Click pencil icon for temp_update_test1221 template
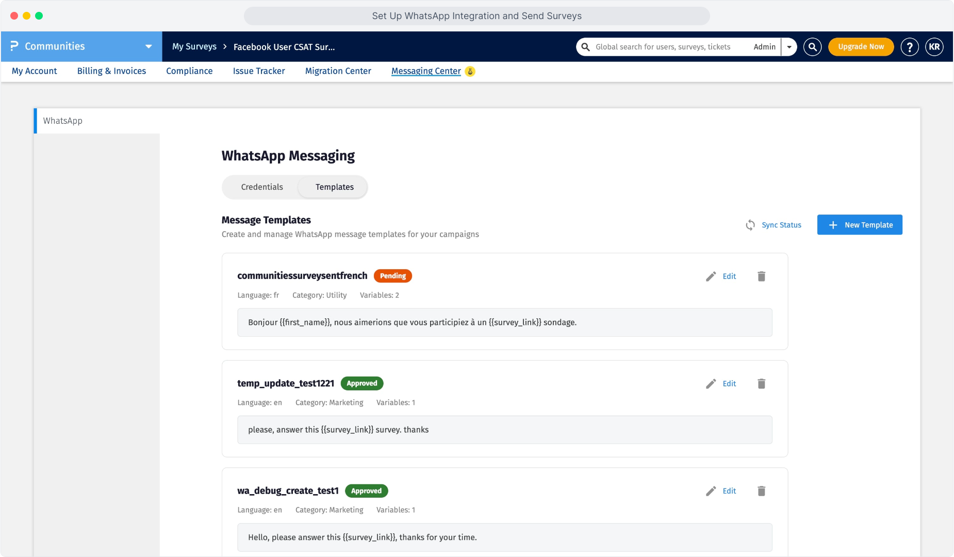The width and height of the screenshot is (954, 557). click(711, 384)
